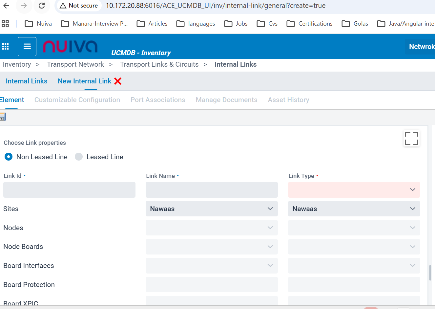Reload the browser page
Screen dimensions: 435x309
tap(42, 6)
